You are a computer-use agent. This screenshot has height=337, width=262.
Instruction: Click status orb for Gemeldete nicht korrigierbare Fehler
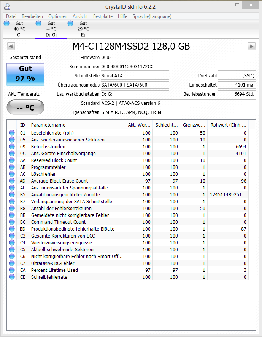(x=12, y=215)
